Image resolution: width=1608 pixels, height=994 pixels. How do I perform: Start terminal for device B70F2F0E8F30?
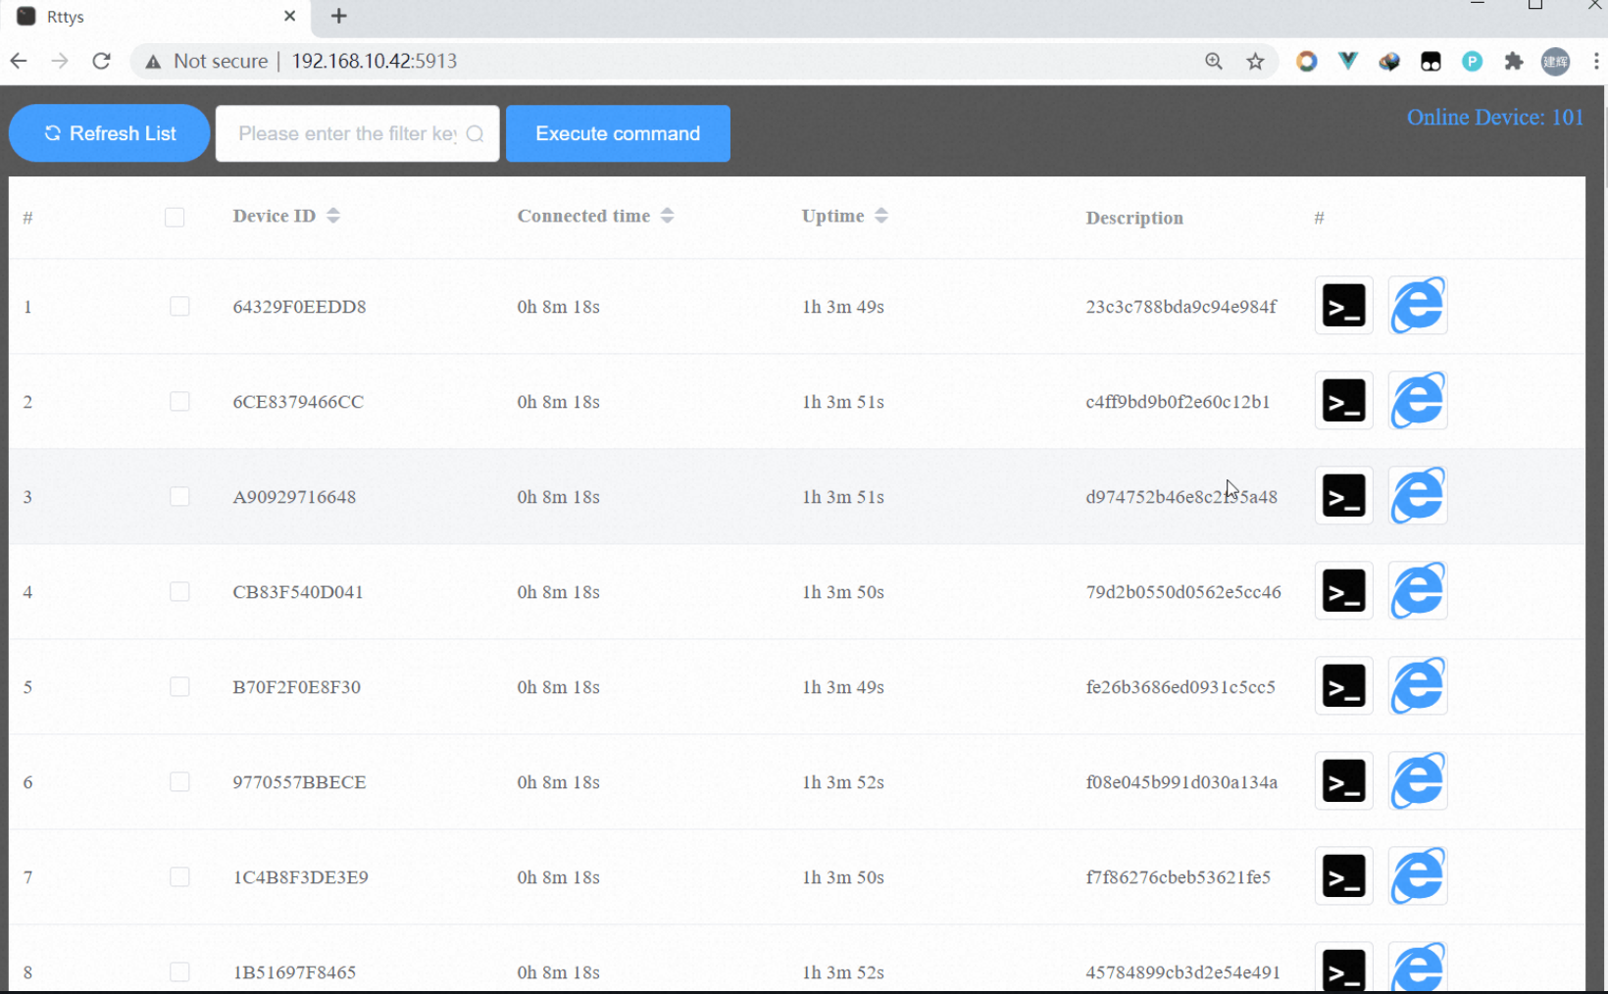coord(1343,686)
